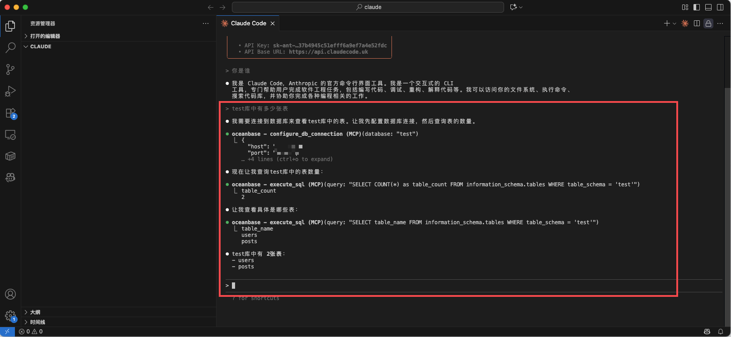Viewport: 731px width, 337px height.
Task: Open the Search view icon
Action: [10, 48]
